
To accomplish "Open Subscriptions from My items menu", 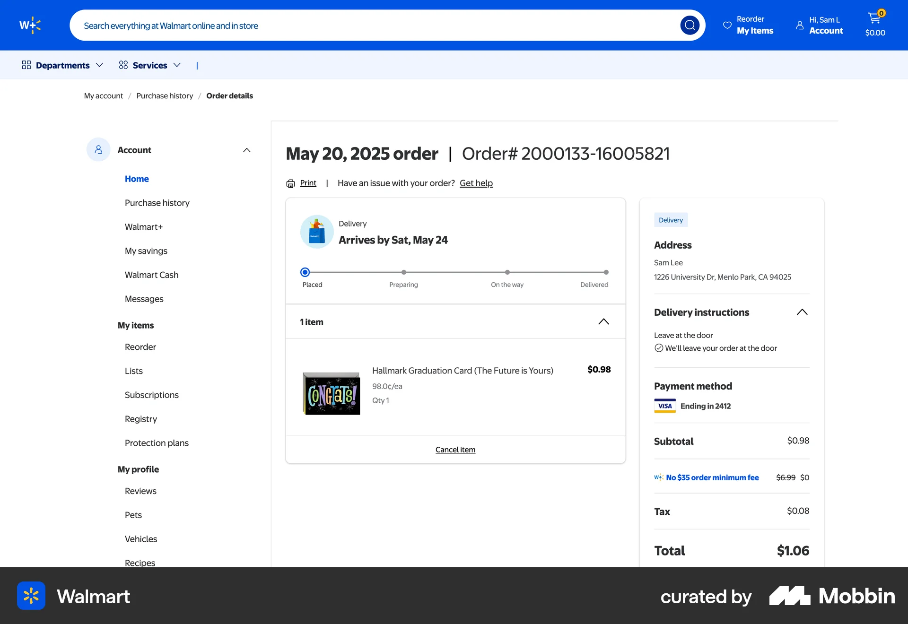I will pyautogui.click(x=151, y=395).
